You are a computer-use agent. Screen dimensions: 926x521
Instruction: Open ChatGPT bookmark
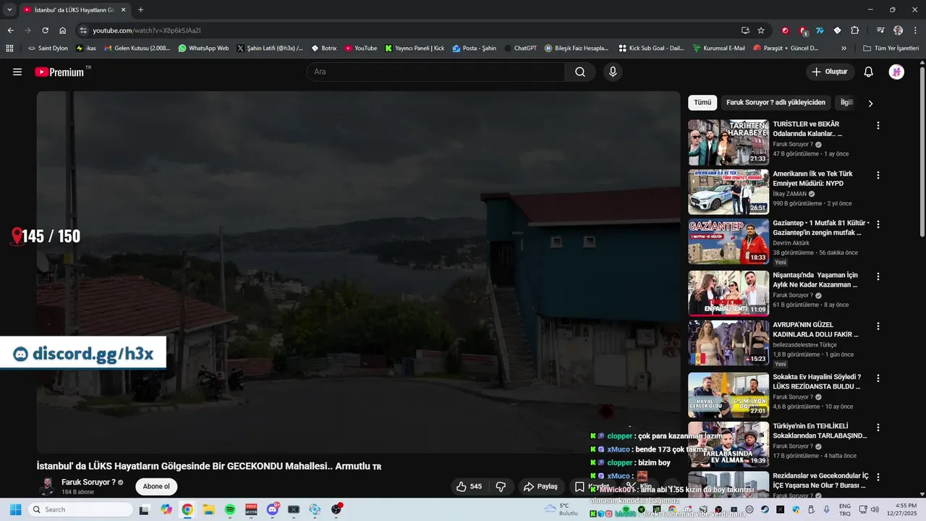[520, 48]
